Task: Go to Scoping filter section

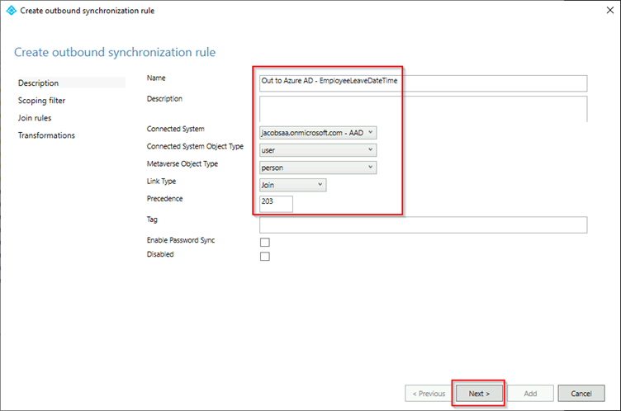Action: click(x=41, y=101)
